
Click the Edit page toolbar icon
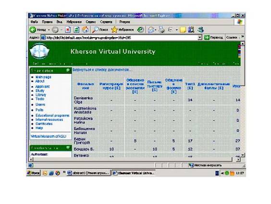tap(171, 30)
